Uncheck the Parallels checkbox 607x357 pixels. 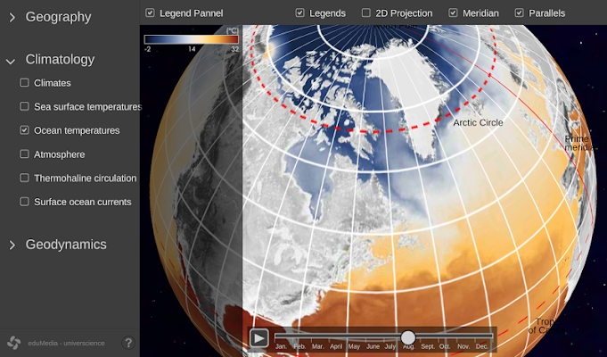coord(519,12)
